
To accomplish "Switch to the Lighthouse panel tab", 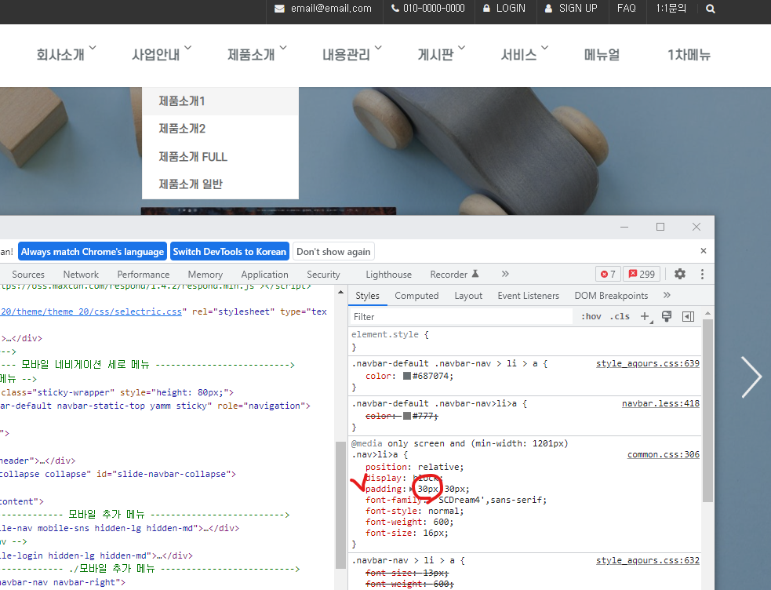I will click(388, 275).
